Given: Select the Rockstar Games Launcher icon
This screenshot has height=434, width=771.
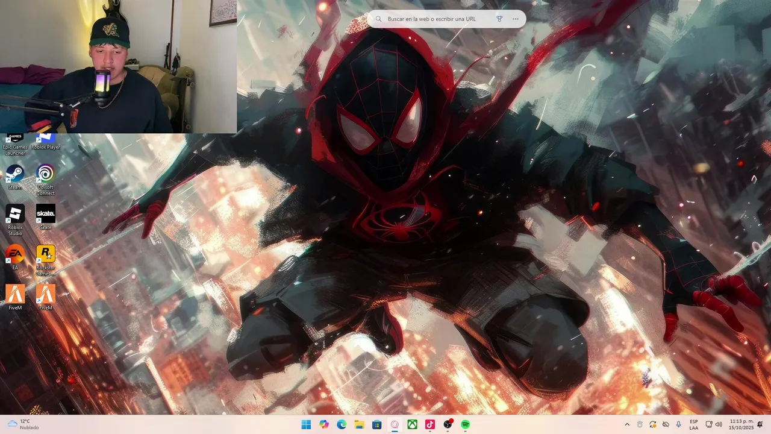Looking at the screenshot, I should point(46,260).
